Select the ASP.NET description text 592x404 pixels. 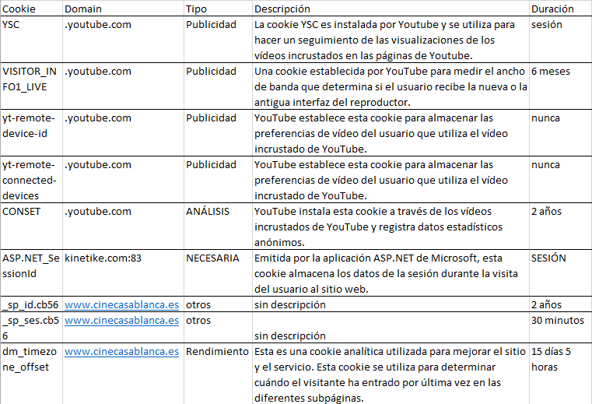pos(386,274)
